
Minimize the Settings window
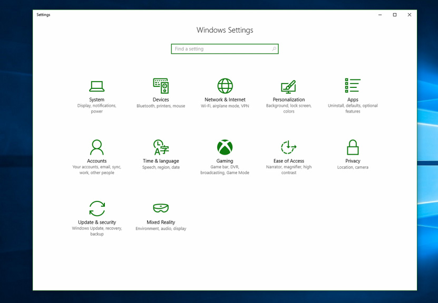[380, 15]
